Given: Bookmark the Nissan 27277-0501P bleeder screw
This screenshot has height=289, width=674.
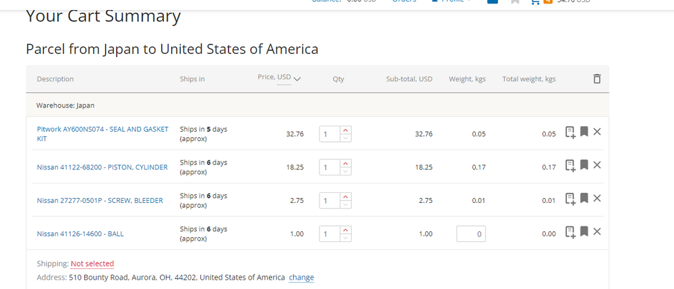Looking at the screenshot, I should pos(584,198).
